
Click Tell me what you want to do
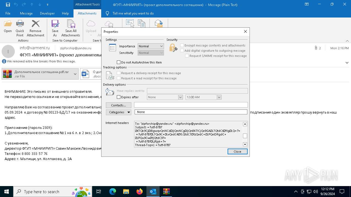133,13
